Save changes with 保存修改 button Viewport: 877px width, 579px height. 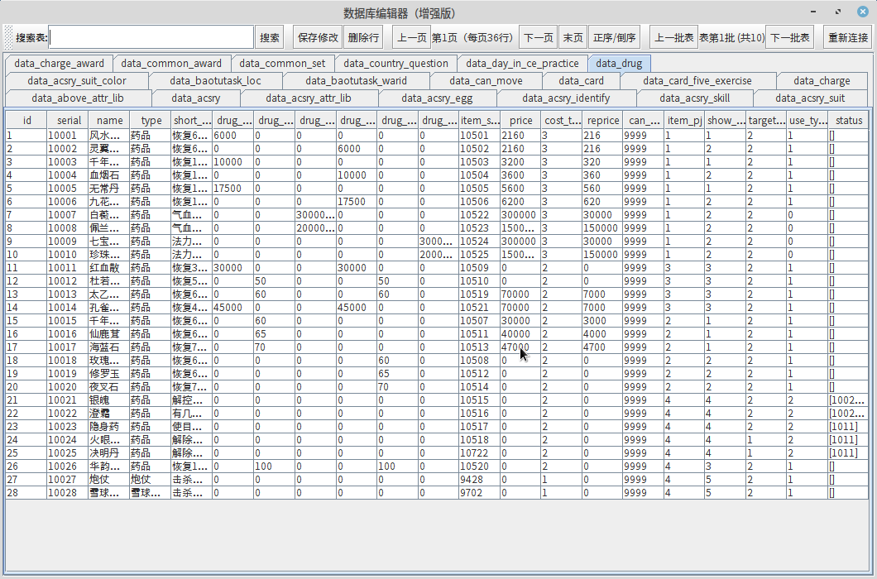pyautogui.click(x=318, y=37)
